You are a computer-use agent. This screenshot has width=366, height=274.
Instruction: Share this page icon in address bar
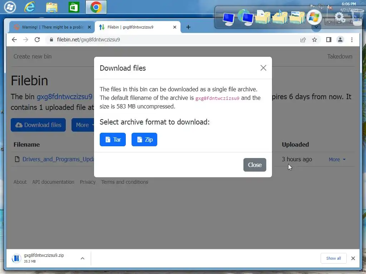tap(303, 40)
